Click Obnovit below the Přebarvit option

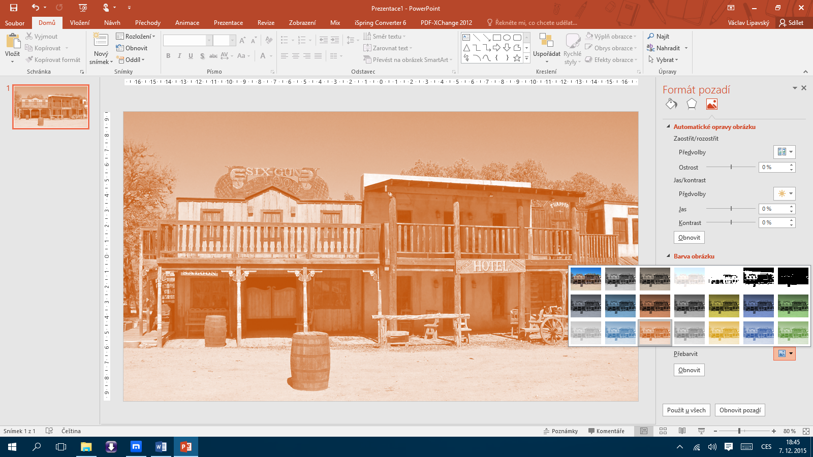(x=689, y=370)
